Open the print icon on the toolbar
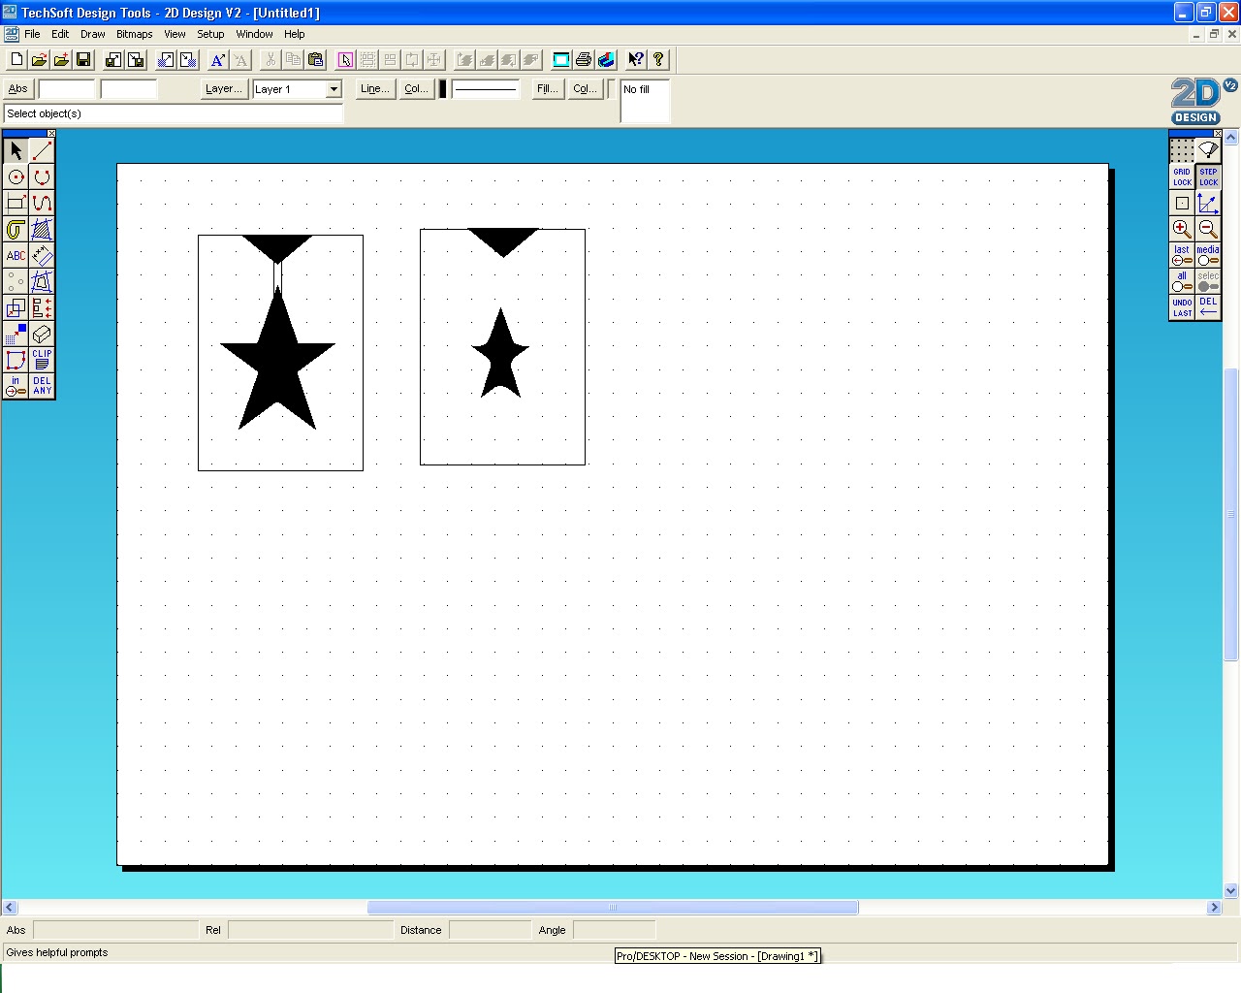 coord(583,59)
